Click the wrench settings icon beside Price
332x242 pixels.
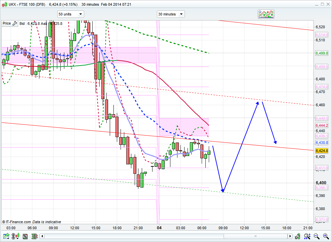click(x=14, y=24)
